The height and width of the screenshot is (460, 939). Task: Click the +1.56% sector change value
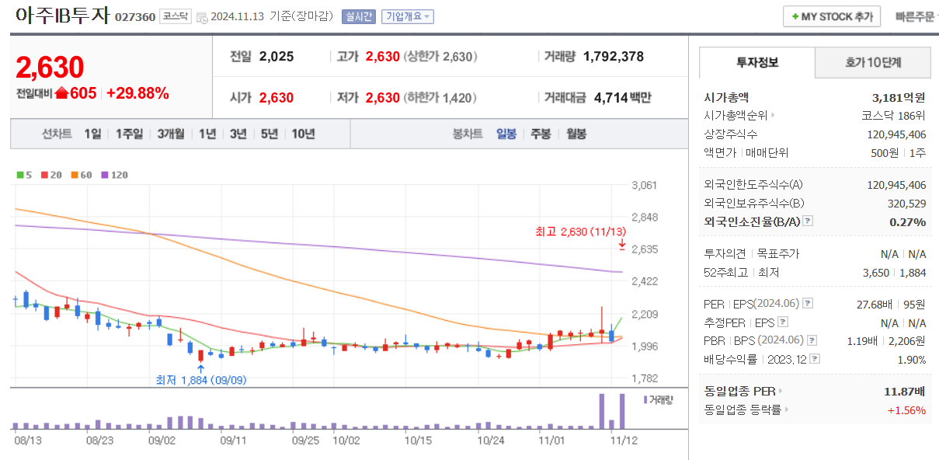coord(906,409)
